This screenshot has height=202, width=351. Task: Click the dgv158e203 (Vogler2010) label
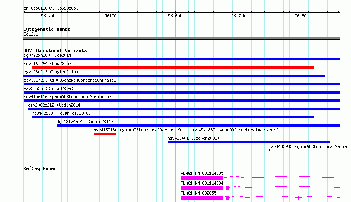tap(51, 72)
